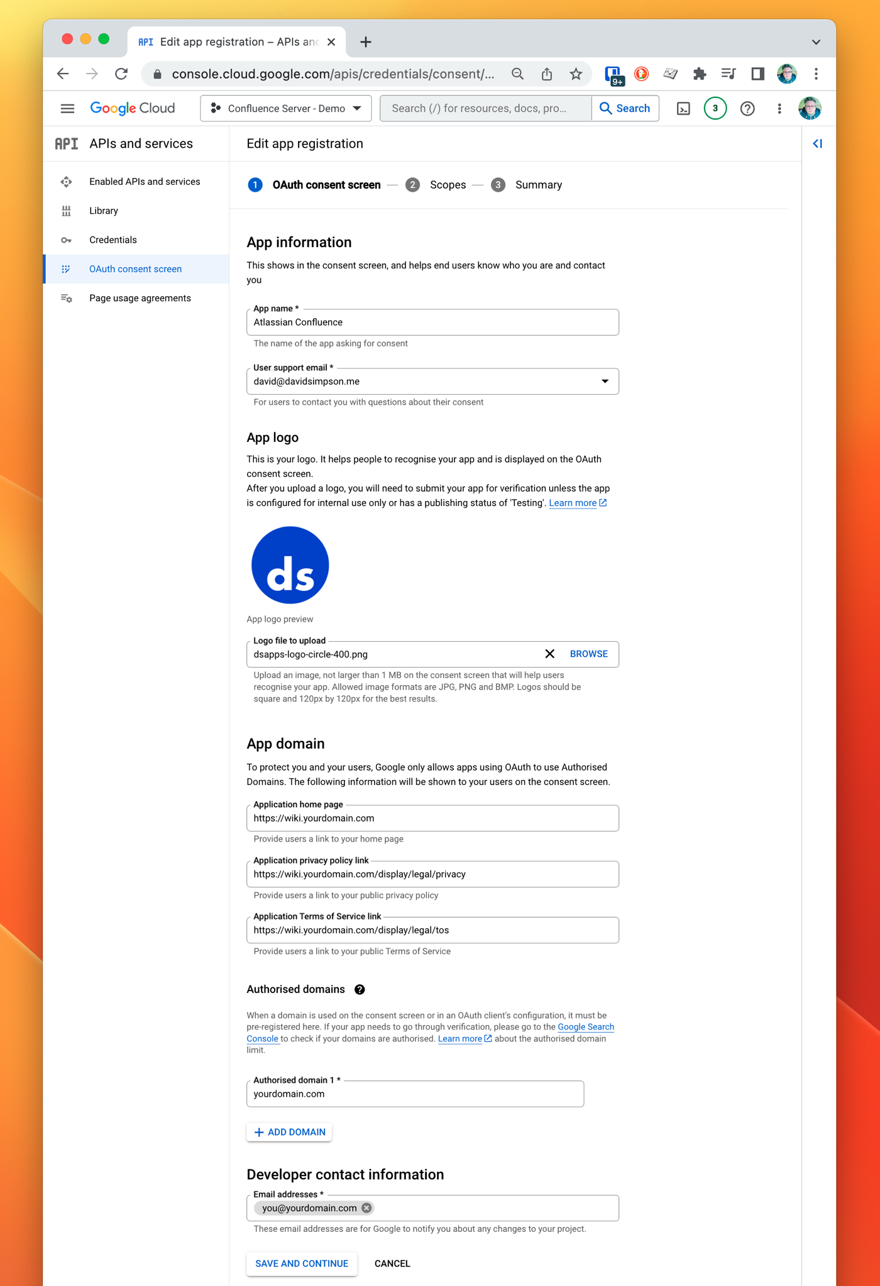Bookmark this page with the star icon

pyautogui.click(x=575, y=74)
